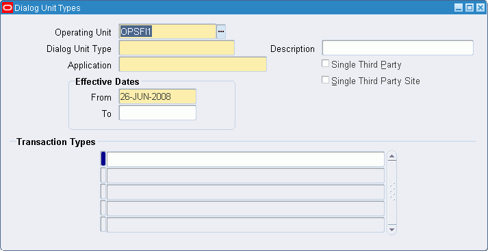Image resolution: width=488 pixels, height=251 pixels.
Task: Click scrollbar down arrow in Transaction Types
Action: (391, 230)
